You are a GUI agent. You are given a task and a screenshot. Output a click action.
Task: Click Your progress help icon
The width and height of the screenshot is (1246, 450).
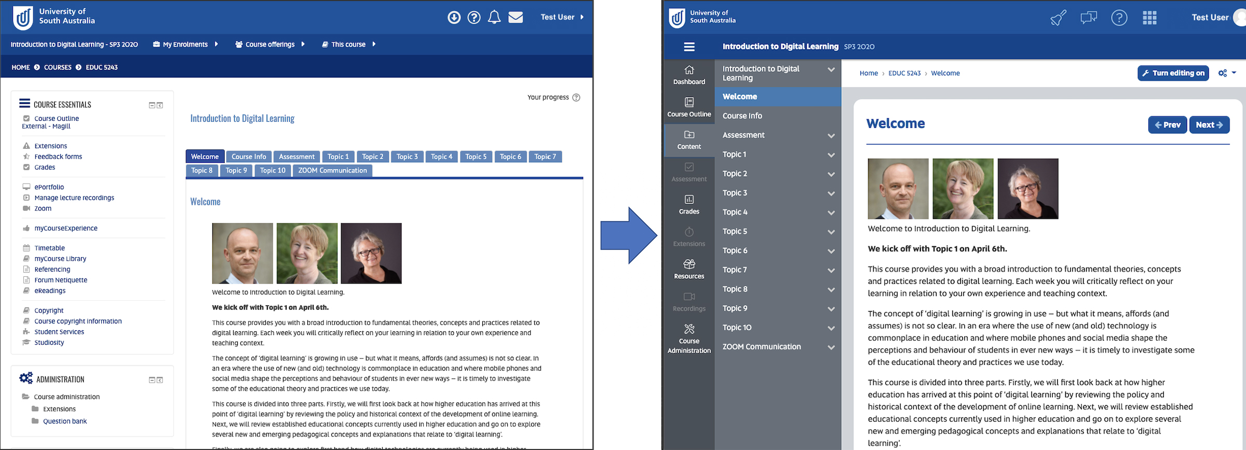coord(576,97)
